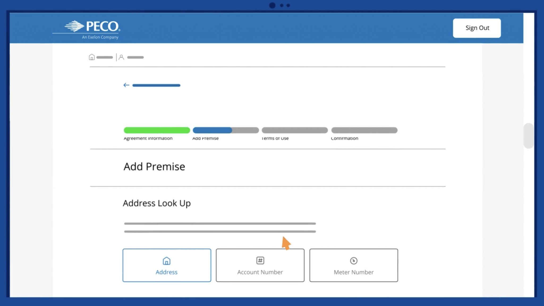Viewport: 544px width, 306px height.
Task: Click the meter dial icon
Action: [354, 261]
